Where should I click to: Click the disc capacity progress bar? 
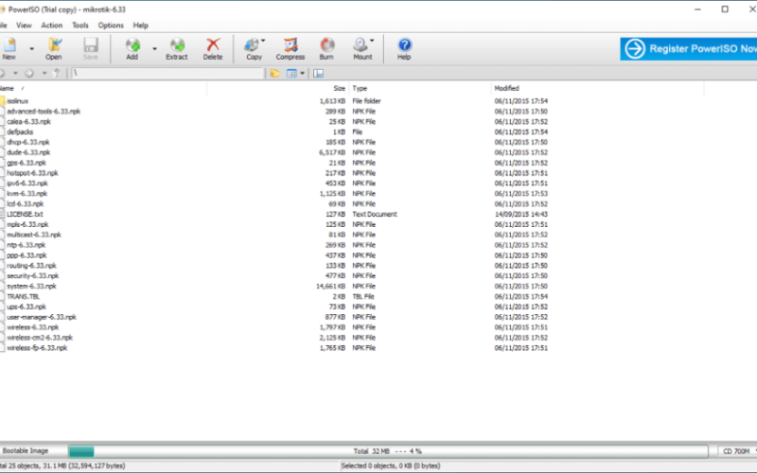coord(388,451)
